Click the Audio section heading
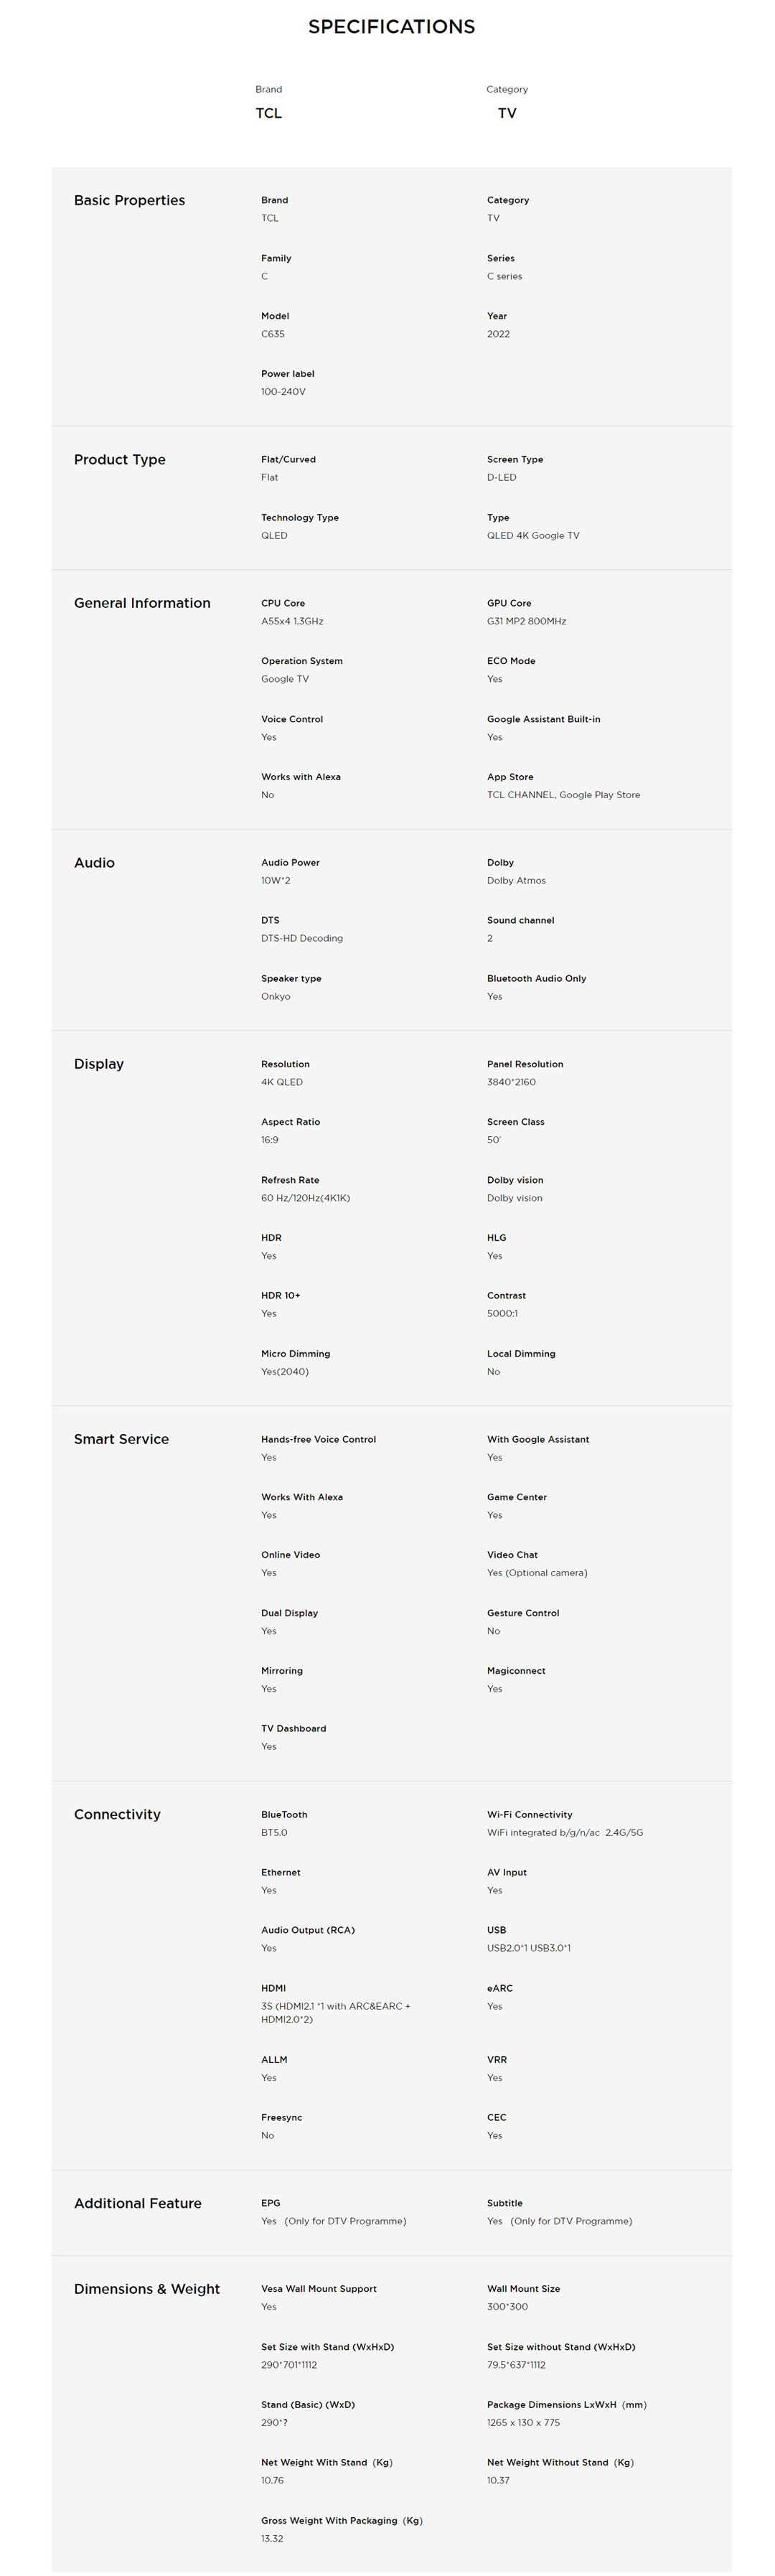Image resolution: width=775 pixels, height=2576 pixels. tap(94, 862)
